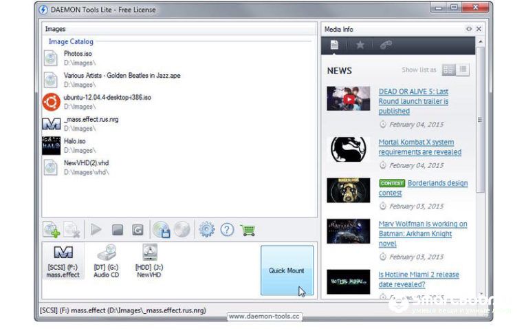Select Photos.iso in the Image Catalog
Viewport: 526px width, 329px height.
click(x=179, y=58)
